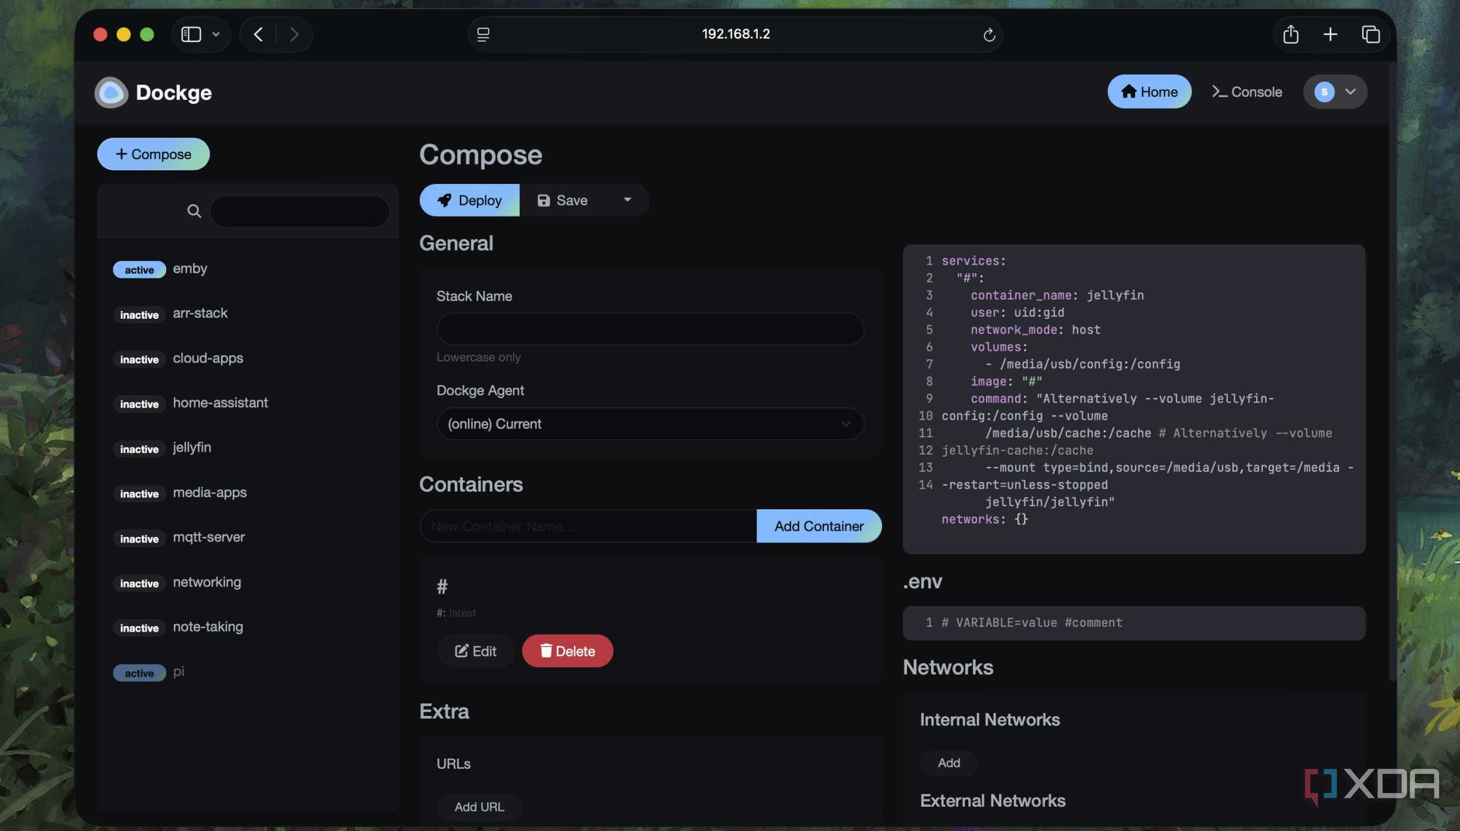The image size is (1460, 831).
Task: Open the note-taking stack
Action: click(x=248, y=627)
